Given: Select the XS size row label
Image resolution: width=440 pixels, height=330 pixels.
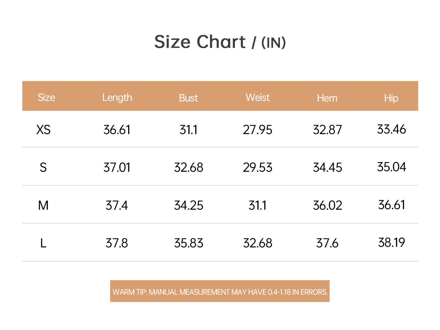Looking at the screenshot, I should pos(43,130).
